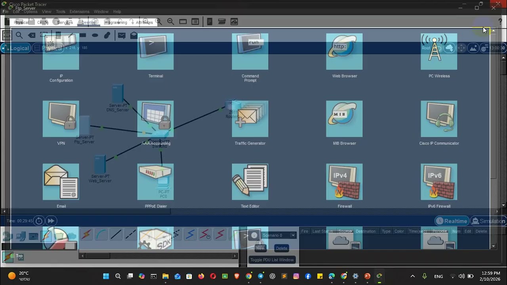Click the Fast Forward Time button
The image size is (507, 285).
click(51, 221)
